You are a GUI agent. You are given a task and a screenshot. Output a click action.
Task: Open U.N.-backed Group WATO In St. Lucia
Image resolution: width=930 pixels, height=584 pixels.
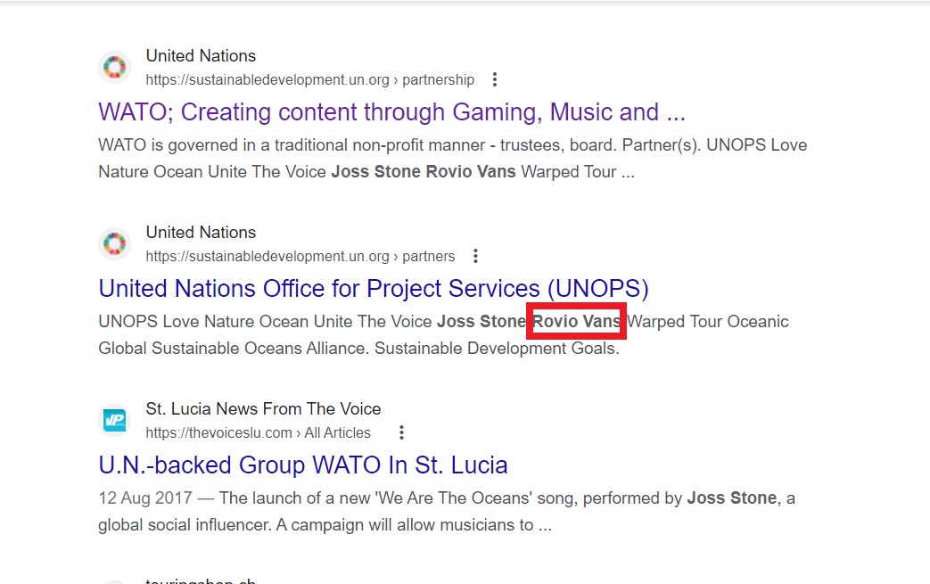pos(303,465)
